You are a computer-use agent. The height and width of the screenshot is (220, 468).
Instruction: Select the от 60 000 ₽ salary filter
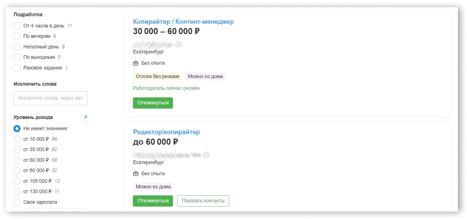click(17, 160)
